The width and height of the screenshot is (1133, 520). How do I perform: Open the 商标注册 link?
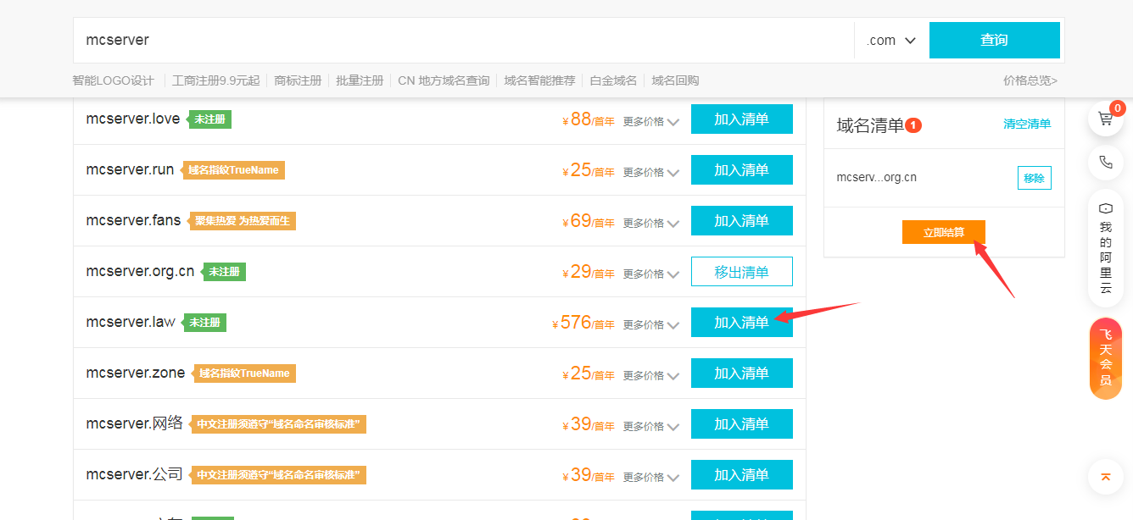pyautogui.click(x=298, y=80)
